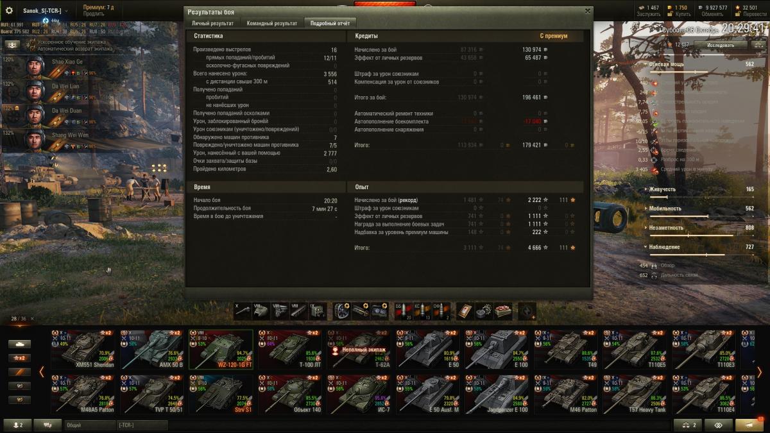The image size is (770, 433).
Task: Close the Результаты боя window
Action: point(587,11)
